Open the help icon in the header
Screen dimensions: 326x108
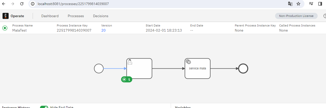[325, 16]
